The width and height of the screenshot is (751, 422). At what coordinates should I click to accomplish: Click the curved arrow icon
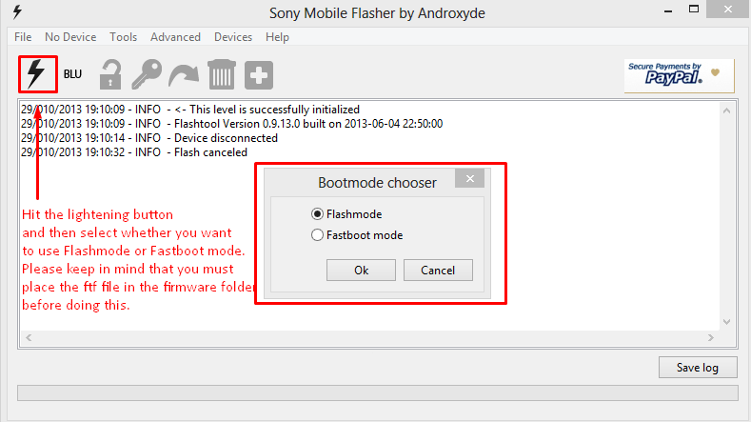click(184, 76)
